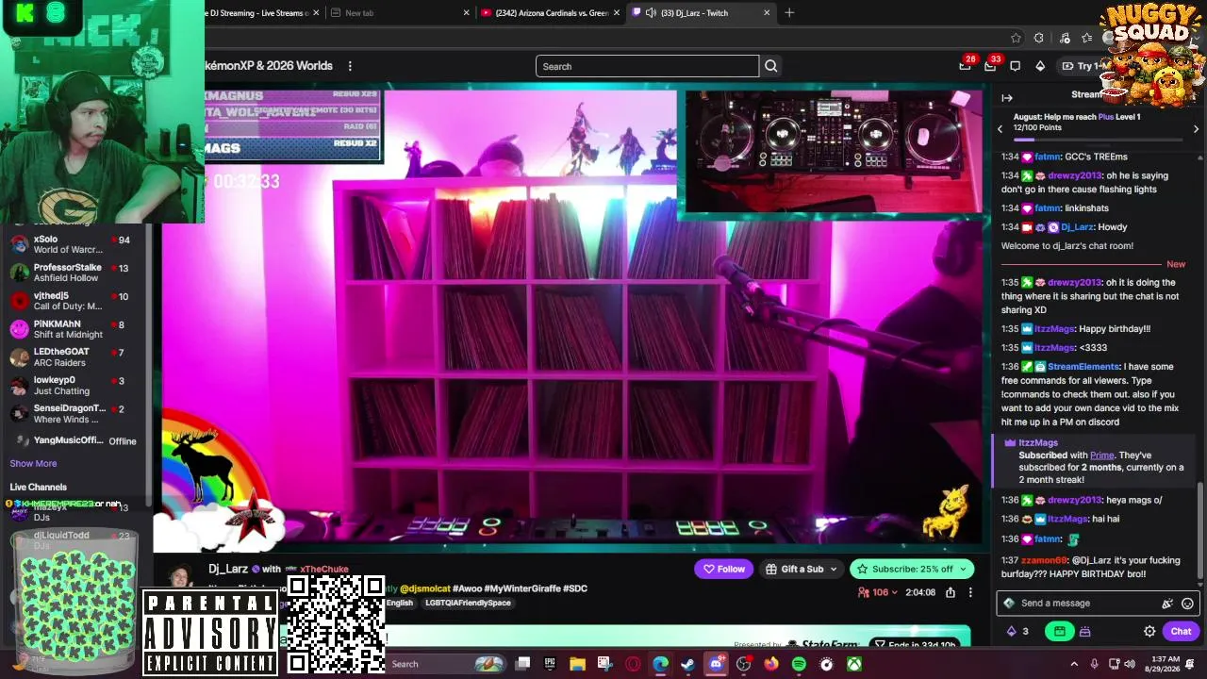Open Xbox app from the taskbar
The width and height of the screenshot is (1207, 679).
(x=853, y=664)
